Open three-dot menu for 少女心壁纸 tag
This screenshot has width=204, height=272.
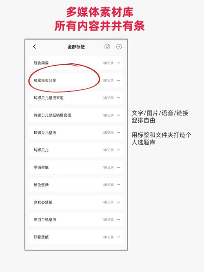pyautogui.click(x=118, y=202)
